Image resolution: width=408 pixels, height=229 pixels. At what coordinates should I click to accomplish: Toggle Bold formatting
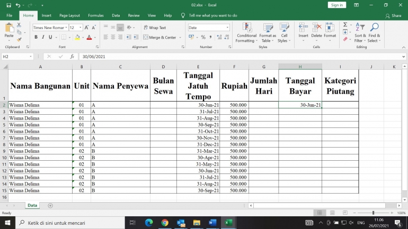36,38
